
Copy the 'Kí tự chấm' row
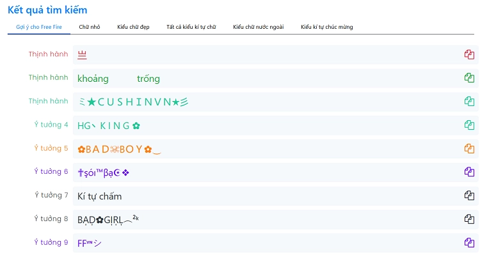click(469, 196)
